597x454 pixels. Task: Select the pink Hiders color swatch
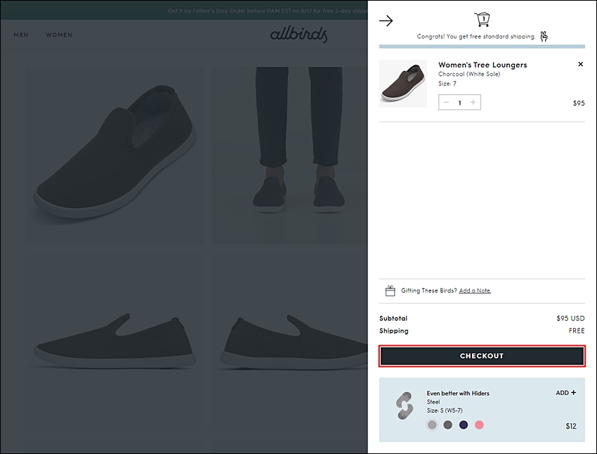tap(479, 425)
